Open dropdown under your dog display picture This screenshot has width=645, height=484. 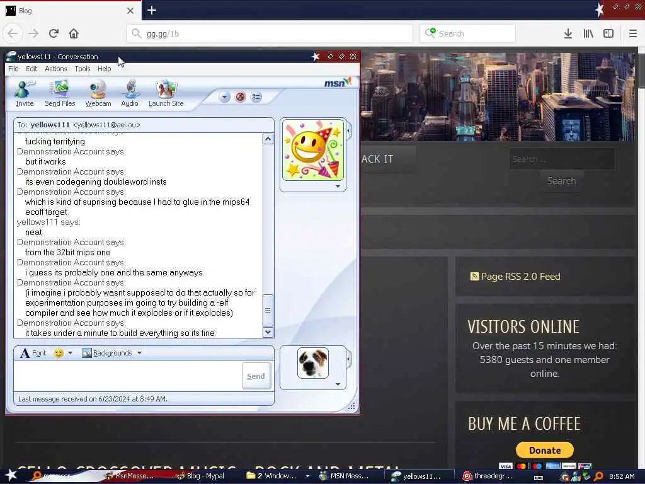(338, 384)
